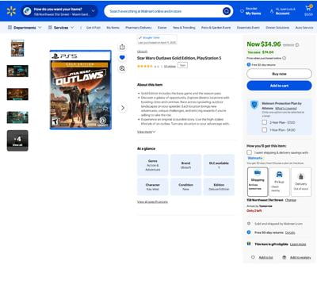Viewport: 317px width, 307px height.
Task: Enable the 2-Year protection plan checkbox
Action: (x=265, y=122)
